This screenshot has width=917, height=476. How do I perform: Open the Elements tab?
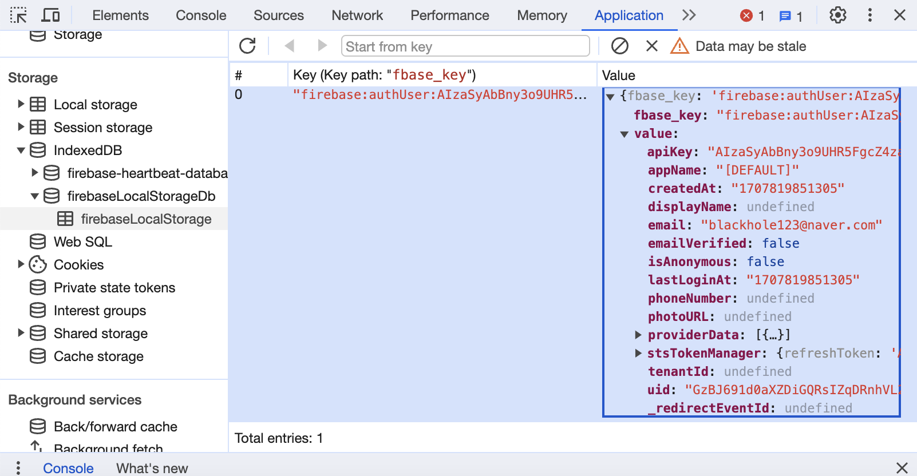pos(120,15)
